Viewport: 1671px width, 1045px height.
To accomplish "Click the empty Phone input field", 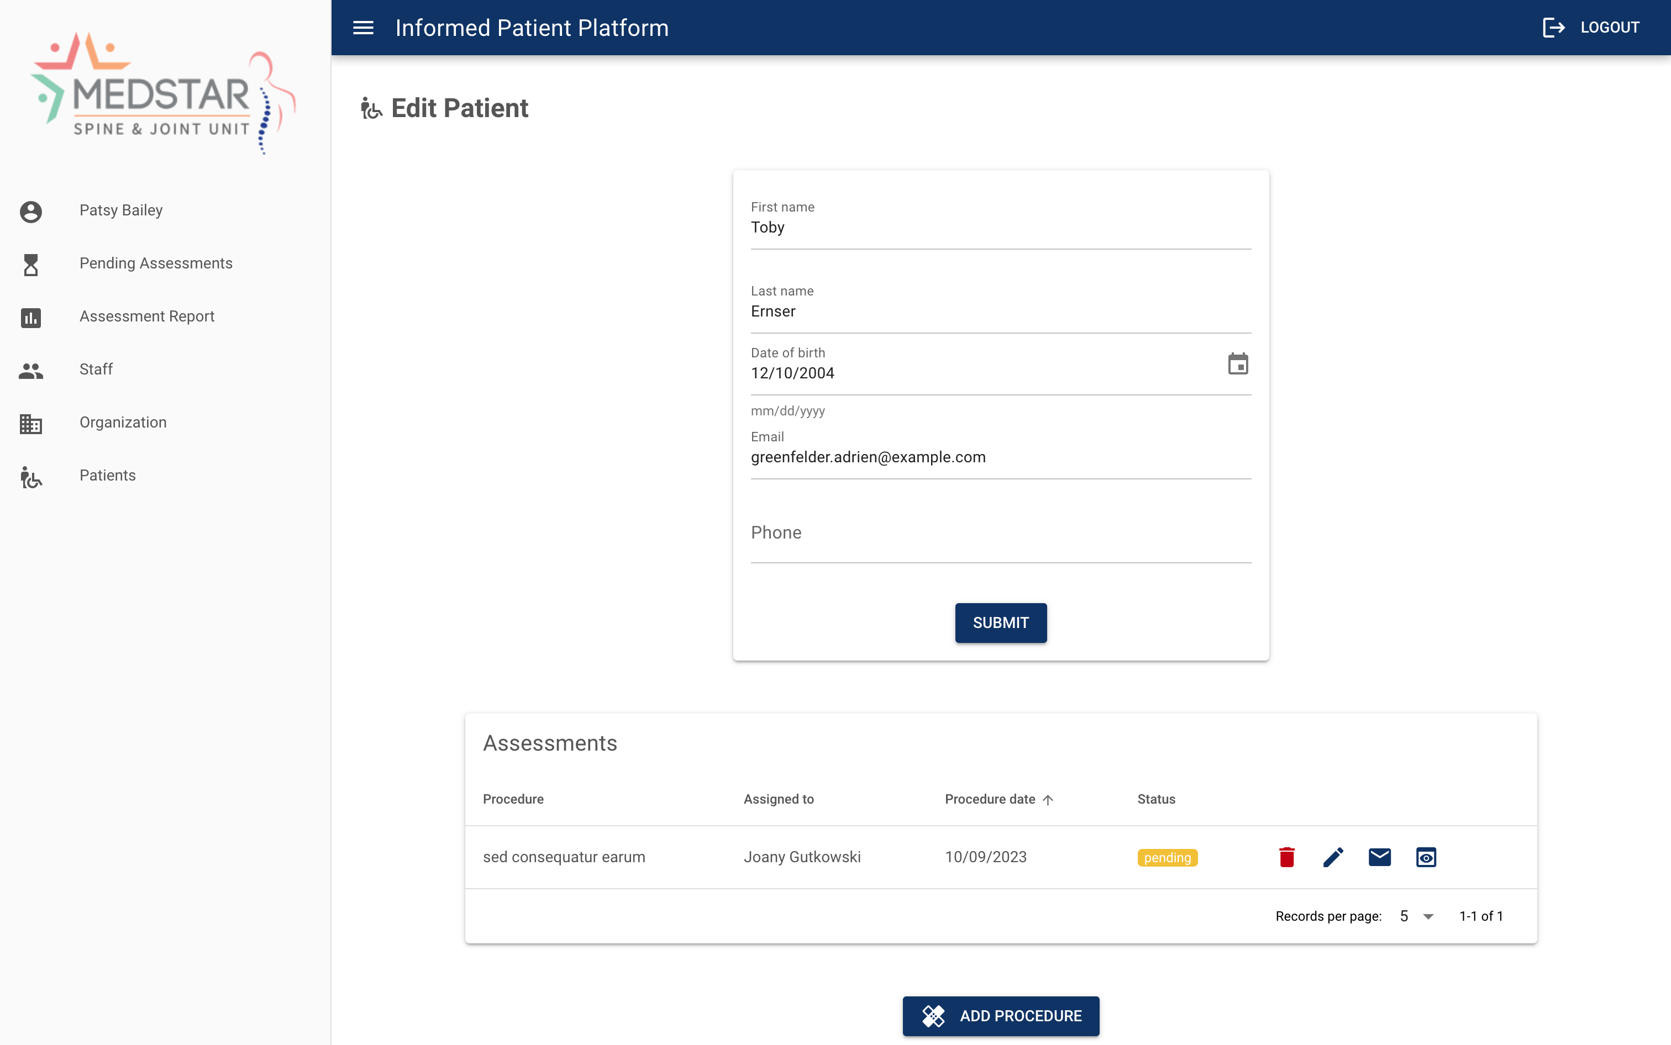I will pos(1000,533).
